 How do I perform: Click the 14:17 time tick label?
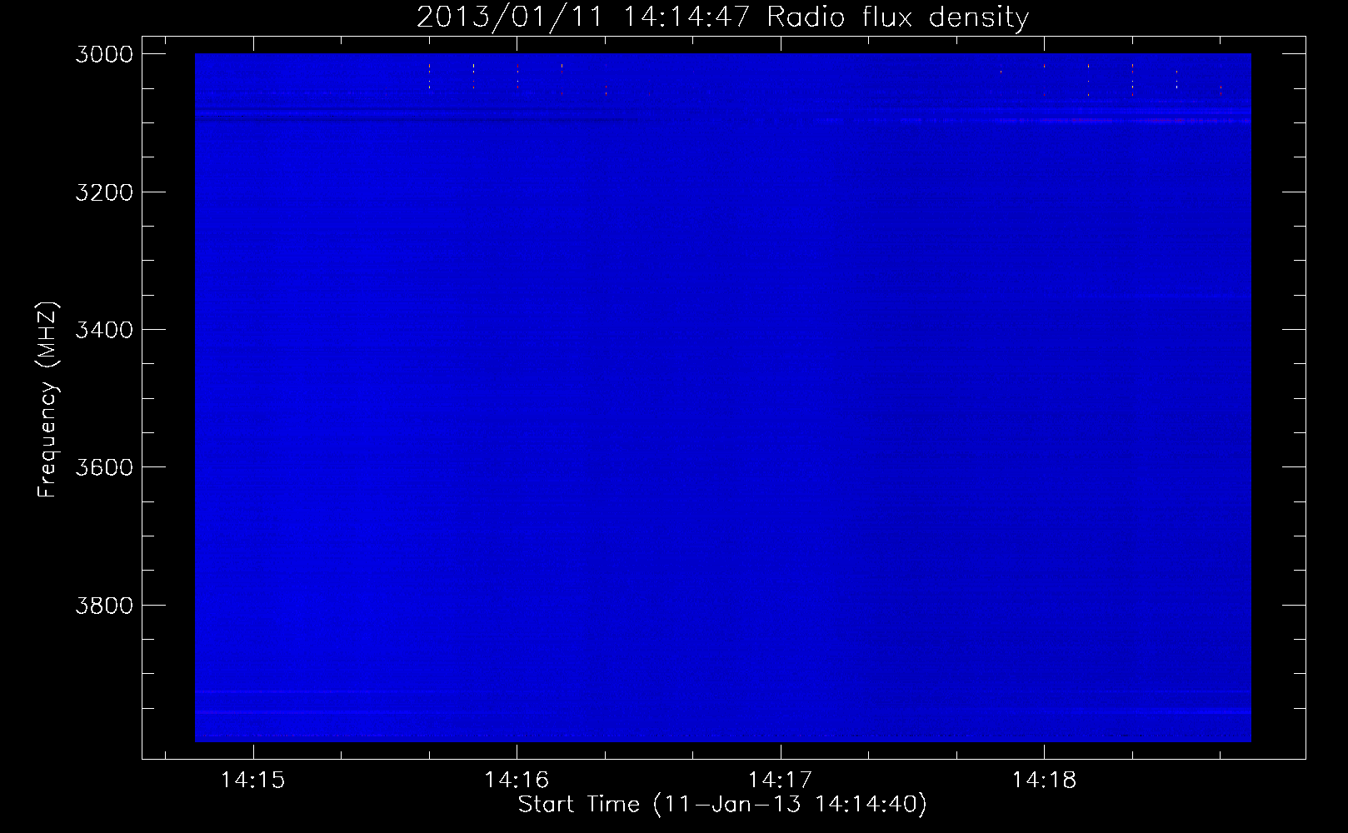[x=780, y=781]
